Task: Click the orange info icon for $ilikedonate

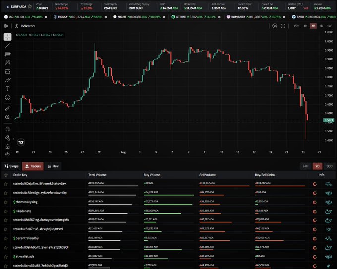Action: [x=315, y=212]
